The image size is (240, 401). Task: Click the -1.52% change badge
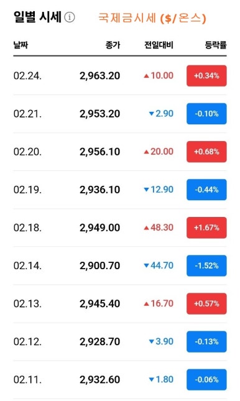(206, 265)
